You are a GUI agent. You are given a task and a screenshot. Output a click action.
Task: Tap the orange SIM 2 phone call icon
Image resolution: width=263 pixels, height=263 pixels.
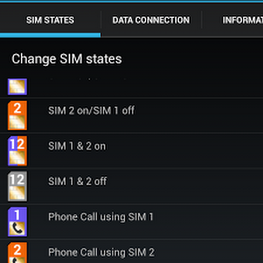pyautogui.click(x=17, y=252)
